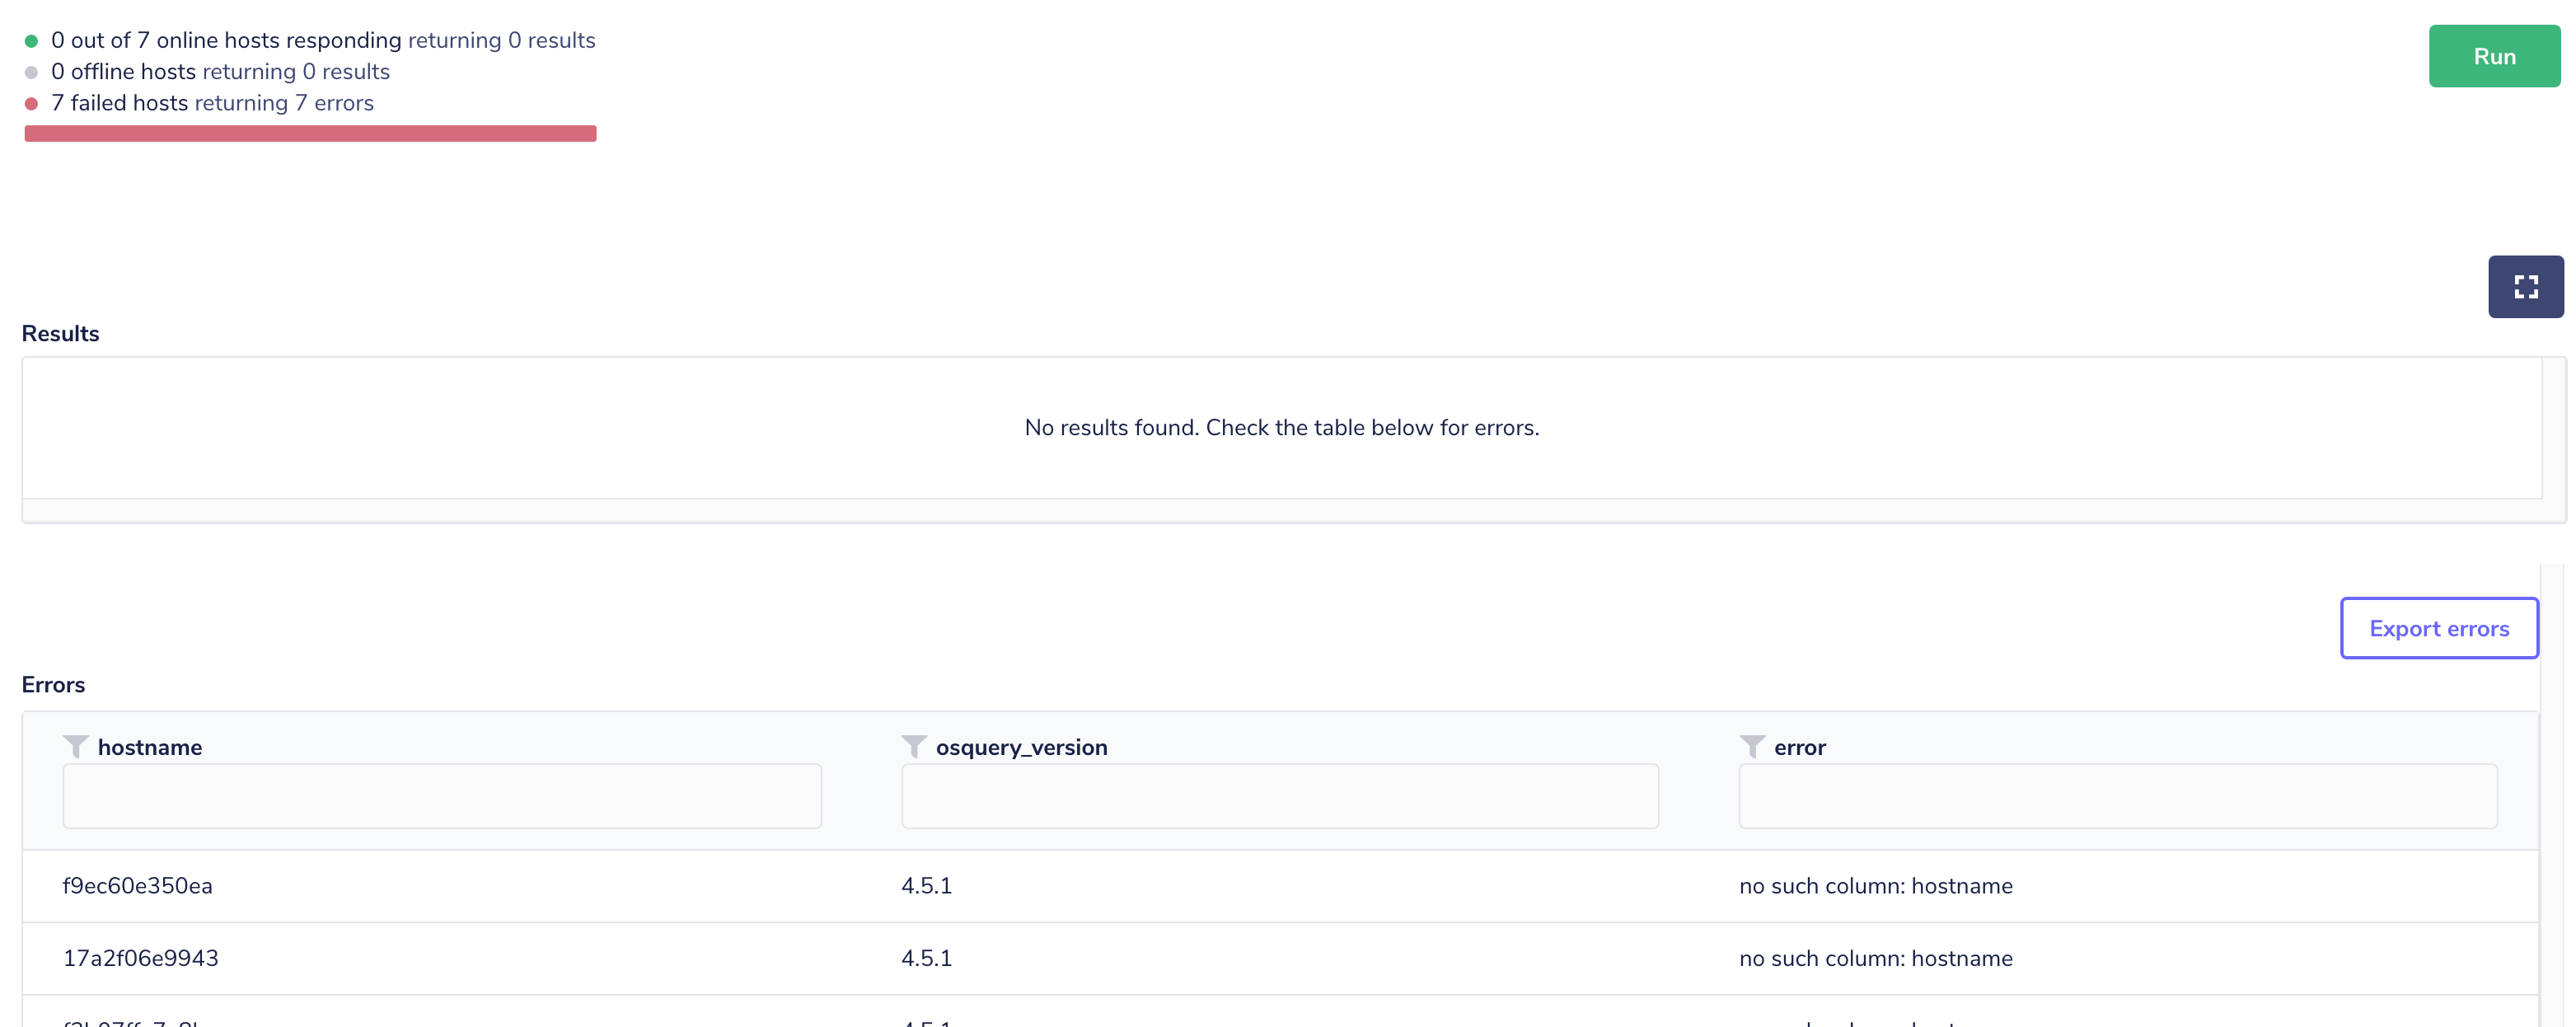Open the "returning 7 errors" link
Image resolution: width=2576 pixels, height=1027 pixels.
pyautogui.click(x=286, y=103)
